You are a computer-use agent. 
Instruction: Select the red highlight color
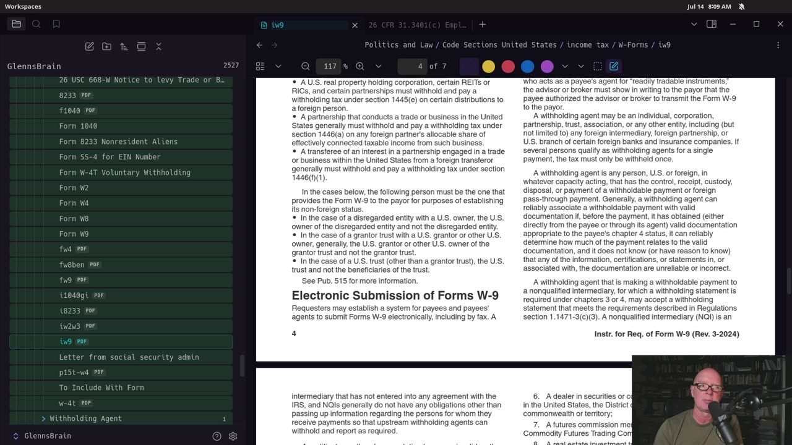(x=508, y=66)
